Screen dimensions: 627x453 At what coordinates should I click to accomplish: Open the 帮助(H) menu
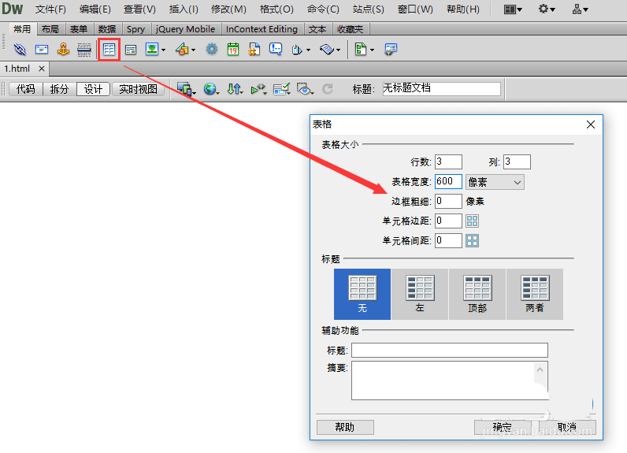(x=463, y=9)
